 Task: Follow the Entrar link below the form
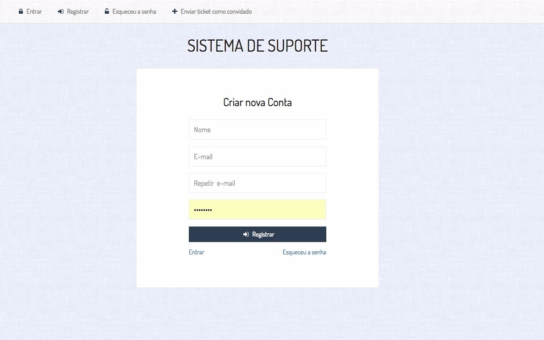point(197,252)
